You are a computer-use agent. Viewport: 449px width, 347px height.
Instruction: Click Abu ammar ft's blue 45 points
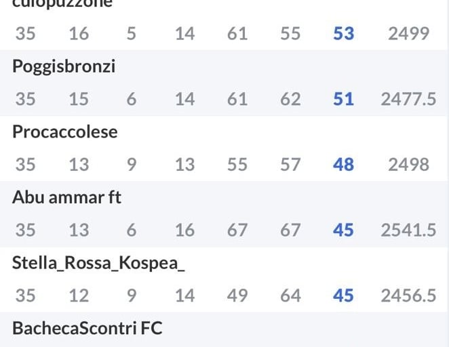pos(343,230)
